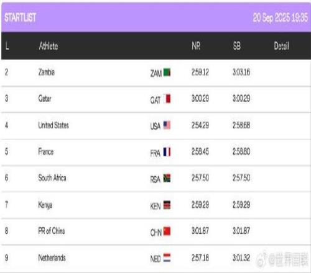Select the Detail column header
311x273 pixels.
[x=281, y=46]
